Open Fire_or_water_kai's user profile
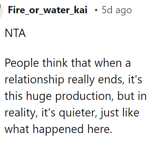This screenshot has height=146, width=150. pyautogui.click(x=48, y=10)
